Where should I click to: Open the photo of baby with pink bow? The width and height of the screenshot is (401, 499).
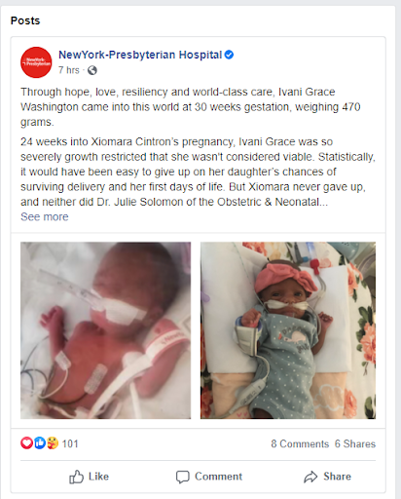[x=288, y=330]
